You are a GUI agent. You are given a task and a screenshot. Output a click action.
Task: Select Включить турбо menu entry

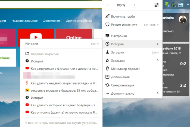pos(132,16)
